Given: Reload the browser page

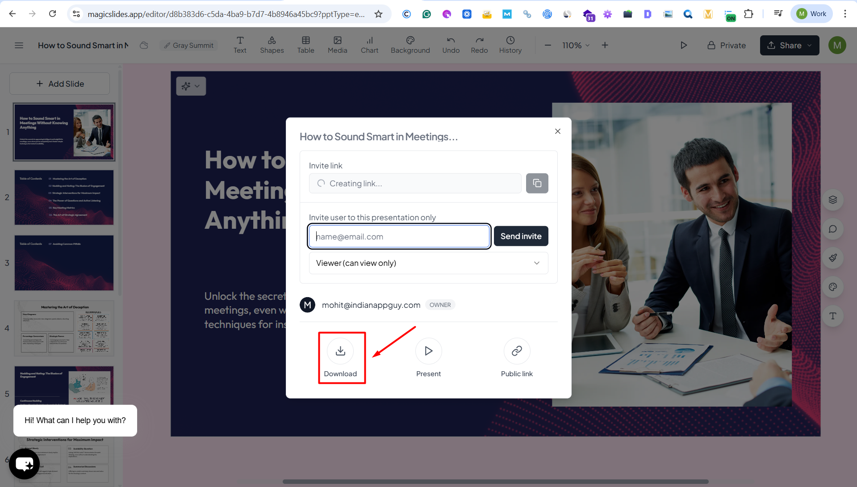Looking at the screenshot, I should pyautogui.click(x=53, y=14).
